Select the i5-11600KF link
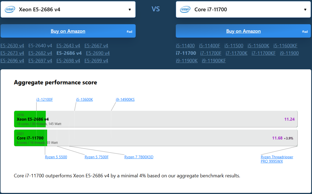This screenshot has width=312, height=194. 285,46
